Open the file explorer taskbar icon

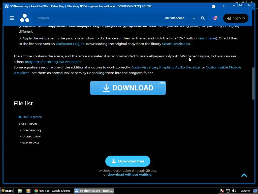pyautogui.click(x=20, y=191)
